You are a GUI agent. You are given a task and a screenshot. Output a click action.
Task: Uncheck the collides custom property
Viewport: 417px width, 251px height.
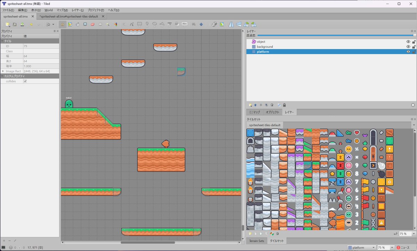(x=25, y=81)
